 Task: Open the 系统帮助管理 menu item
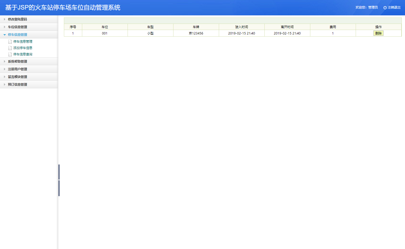18,61
